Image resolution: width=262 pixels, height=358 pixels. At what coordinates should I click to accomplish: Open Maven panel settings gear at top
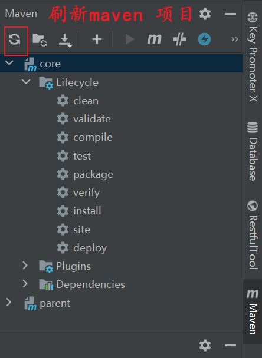205,14
